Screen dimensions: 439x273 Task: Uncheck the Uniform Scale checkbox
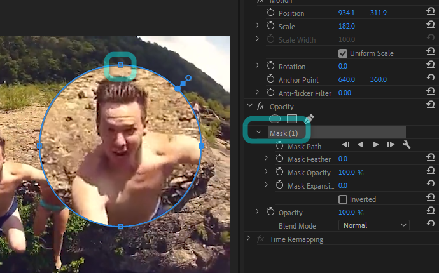tap(343, 53)
